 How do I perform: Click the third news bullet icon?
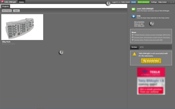[x=133, y=40]
